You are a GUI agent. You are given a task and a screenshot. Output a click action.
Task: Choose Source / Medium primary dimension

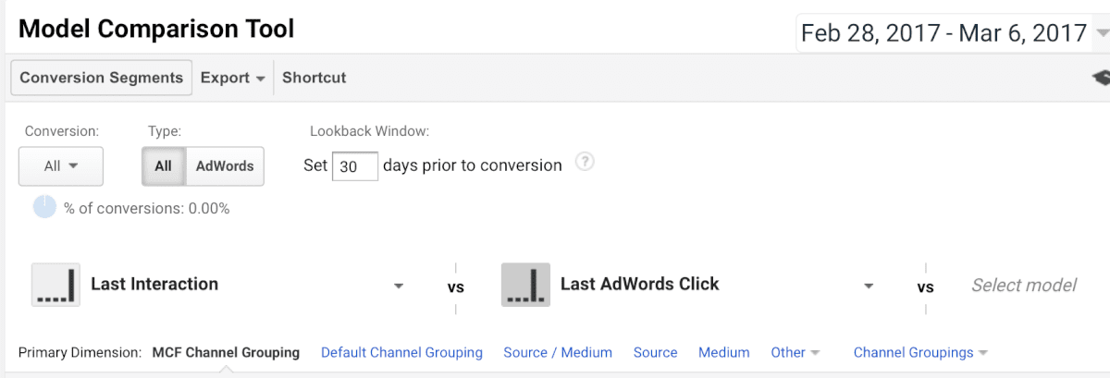coord(558,352)
